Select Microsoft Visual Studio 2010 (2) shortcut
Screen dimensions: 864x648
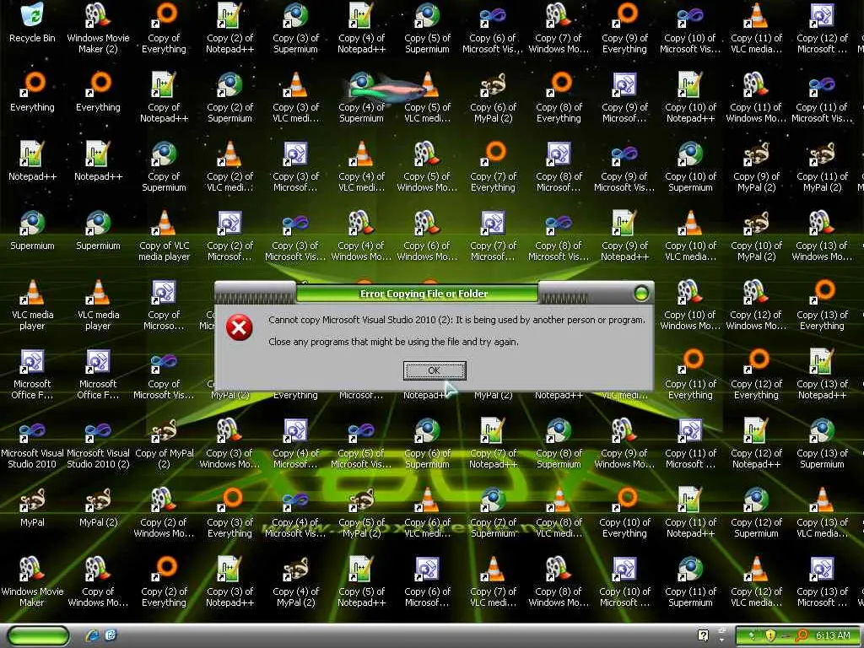(98, 444)
